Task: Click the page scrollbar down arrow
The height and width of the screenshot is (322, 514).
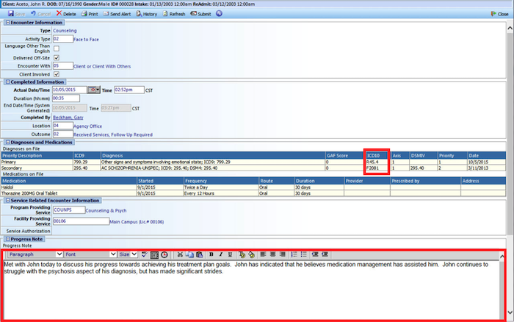Action: [510, 312]
